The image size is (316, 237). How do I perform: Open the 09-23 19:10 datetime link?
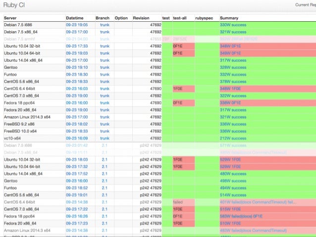pos(77,67)
